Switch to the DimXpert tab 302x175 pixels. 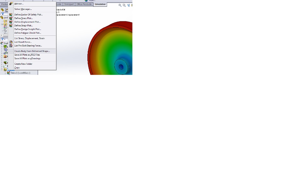point(69,4)
